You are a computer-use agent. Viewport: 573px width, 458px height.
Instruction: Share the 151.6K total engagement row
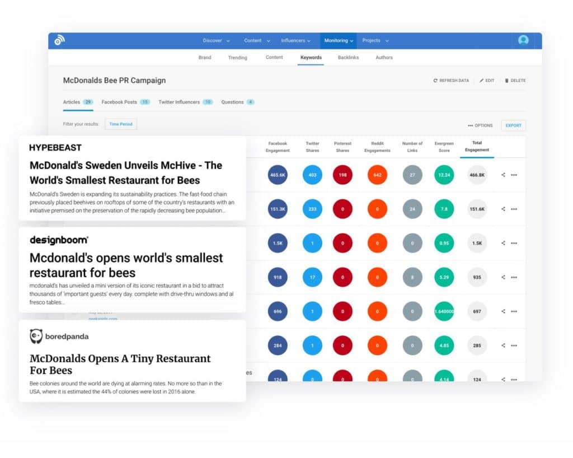(x=503, y=209)
